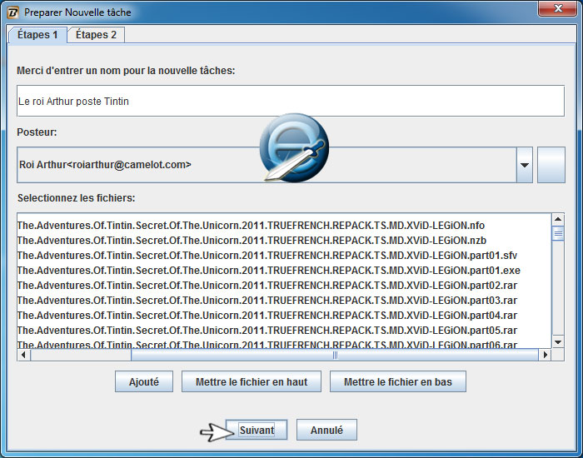The image size is (583, 458).
Task: Open the Posteur dropdown arrow
Action: click(x=524, y=165)
